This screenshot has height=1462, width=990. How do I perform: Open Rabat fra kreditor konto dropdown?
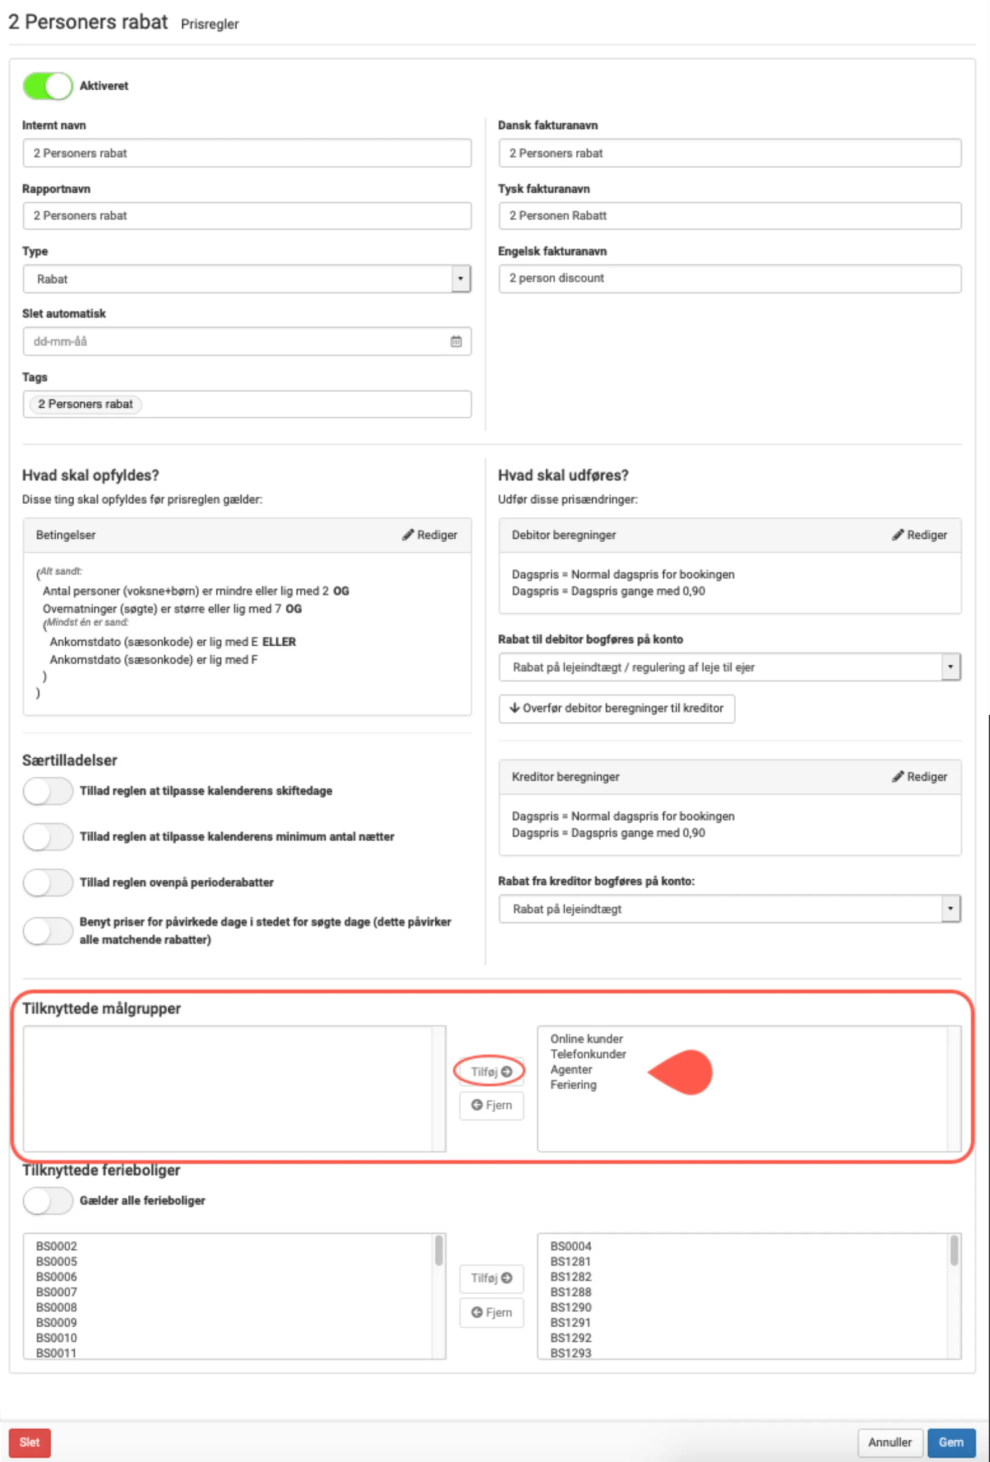(950, 908)
